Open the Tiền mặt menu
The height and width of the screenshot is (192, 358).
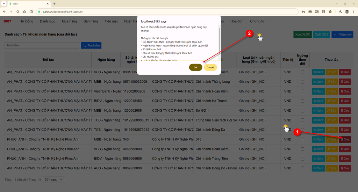pyautogui.click(x=111, y=21)
